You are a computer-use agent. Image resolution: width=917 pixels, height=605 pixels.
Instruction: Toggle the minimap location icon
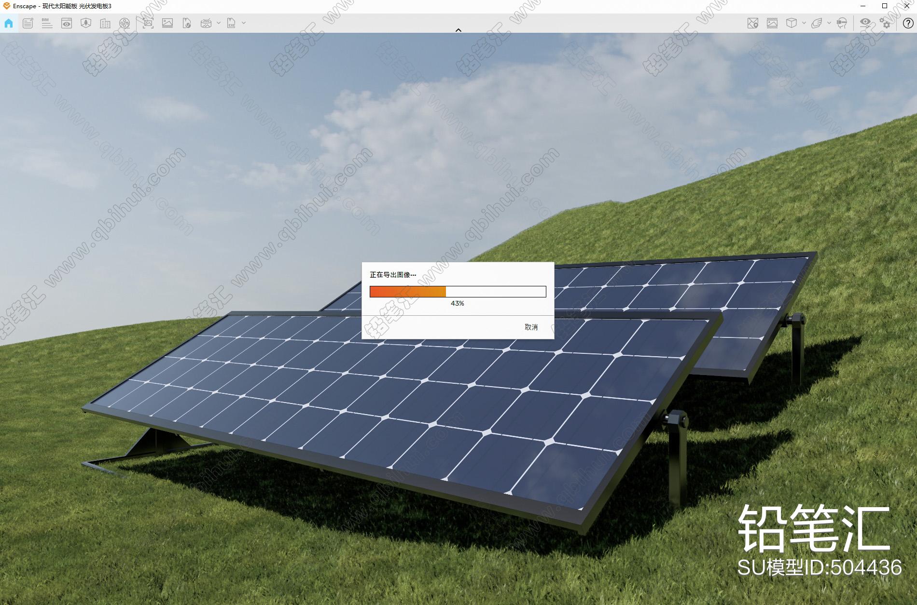[753, 23]
